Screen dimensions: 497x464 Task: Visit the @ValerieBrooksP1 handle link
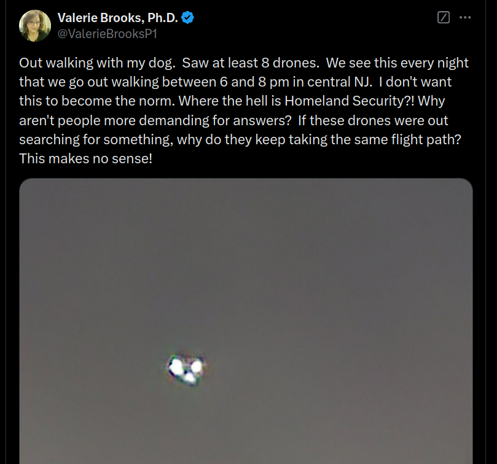tap(108, 34)
